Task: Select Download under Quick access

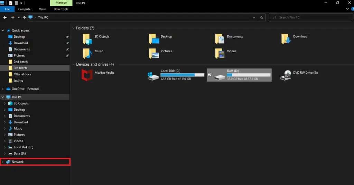Action: coord(20,43)
